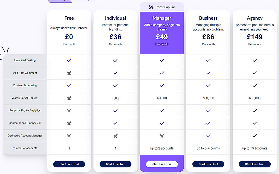Click the Business Content Scheduling checkmark
Image resolution: width=279 pixels, height=174 pixels.
(208, 85)
